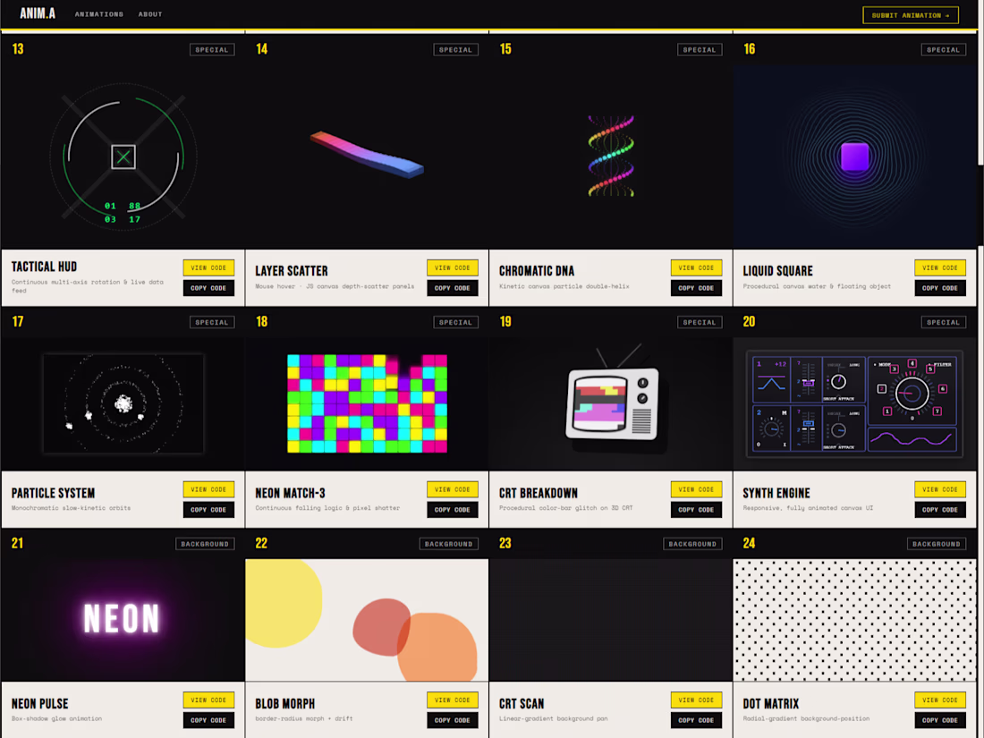
Task: Copy the Particle System code
Action: pyautogui.click(x=208, y=510)
